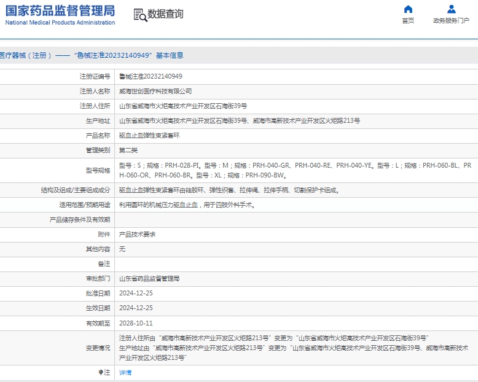Open the 首页 link text
Screen dimensions: 478x382
coord(408,21)
